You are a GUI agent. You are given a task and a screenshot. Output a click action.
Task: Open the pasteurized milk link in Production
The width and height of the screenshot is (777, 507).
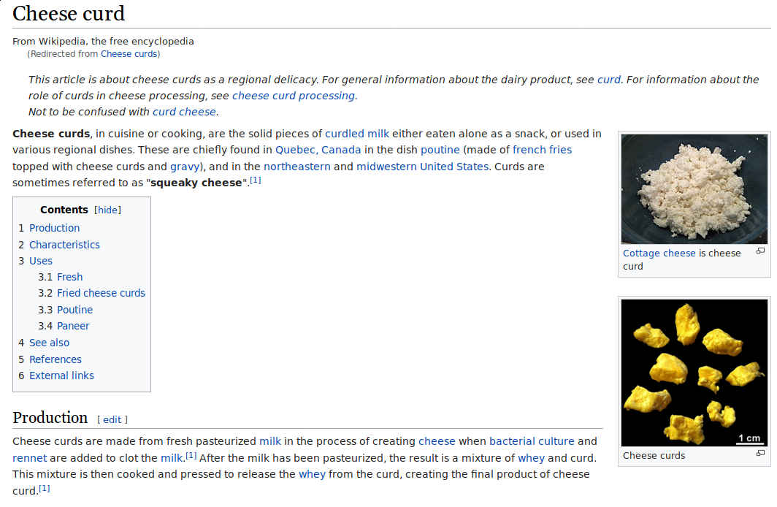[270, 441]
